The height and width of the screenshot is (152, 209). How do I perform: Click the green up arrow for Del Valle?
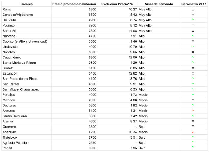(x=193, y=20)
